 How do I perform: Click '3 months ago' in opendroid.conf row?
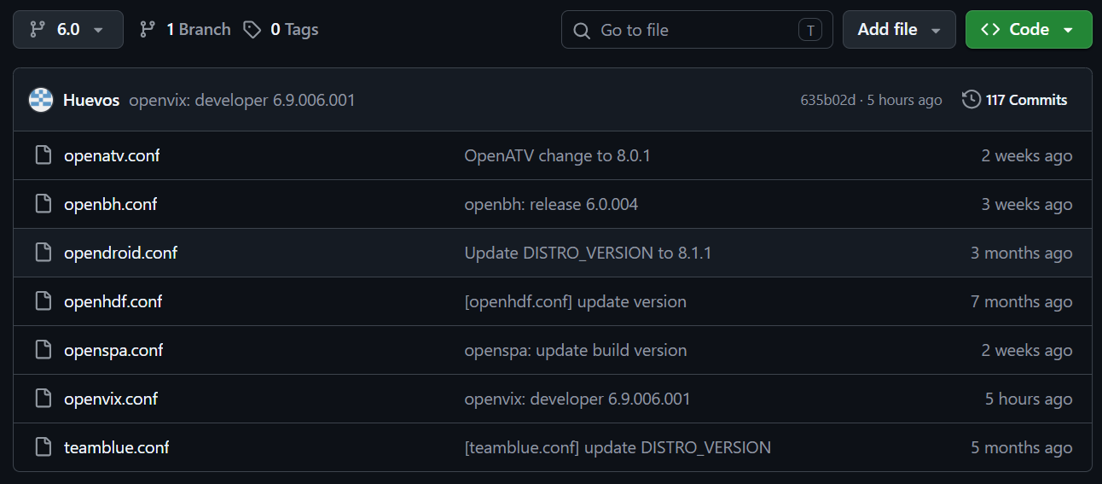click(1022, 253)
